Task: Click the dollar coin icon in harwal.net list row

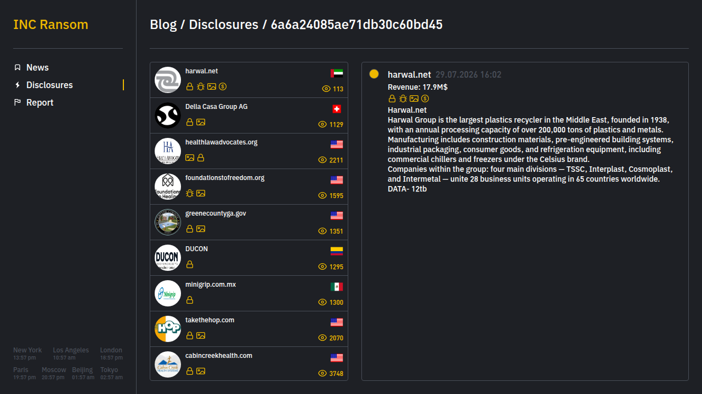Action: pos(223,86)
